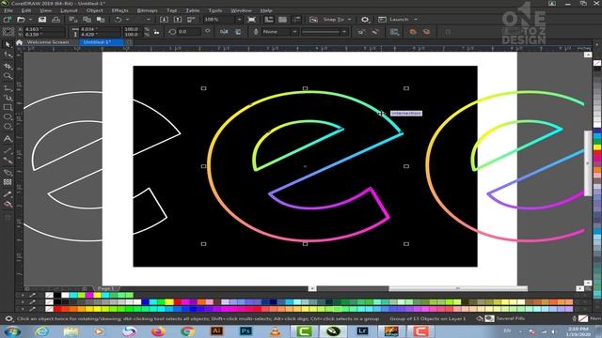Select the Polygon tool in the toolbox
This screenshot has width=602, height=338.
tap(8, 127)
